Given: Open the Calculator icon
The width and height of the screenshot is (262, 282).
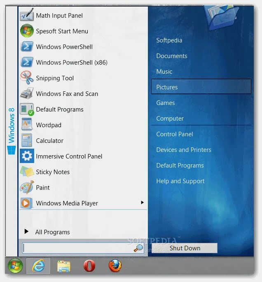Looking at the screenshot, I should 27,140.
